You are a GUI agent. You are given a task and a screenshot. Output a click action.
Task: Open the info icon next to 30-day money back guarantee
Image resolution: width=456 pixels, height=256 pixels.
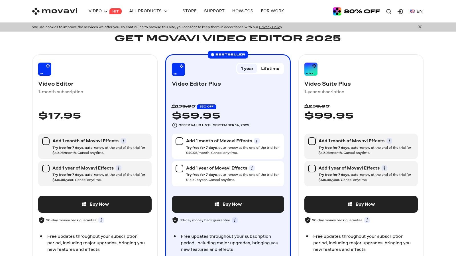(235, 220)
